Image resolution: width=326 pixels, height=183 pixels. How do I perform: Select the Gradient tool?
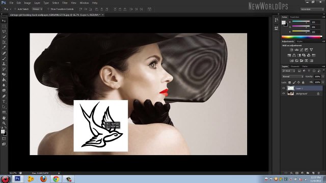point(4,80)
